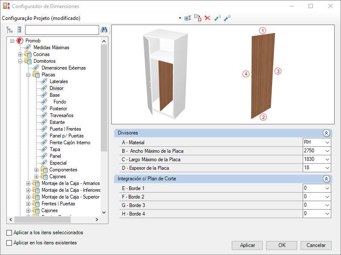This screenshot has width=341, height=255.
Task: Select Fondo in the tree
Action: pyautogui.click(x=60, y=102)
